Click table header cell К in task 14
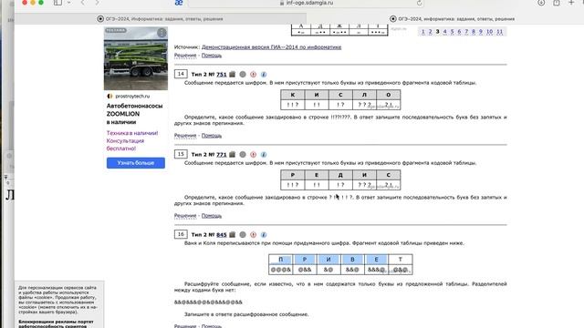This screenshot has width=584, height=328. 293,95
